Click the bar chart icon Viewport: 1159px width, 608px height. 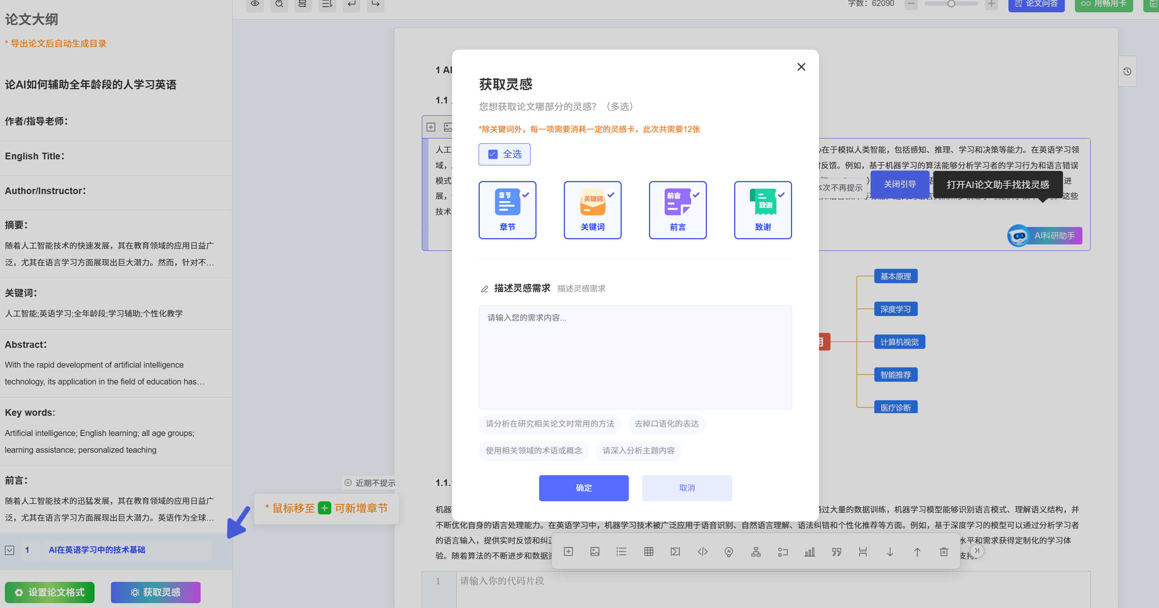click(809, 551)
